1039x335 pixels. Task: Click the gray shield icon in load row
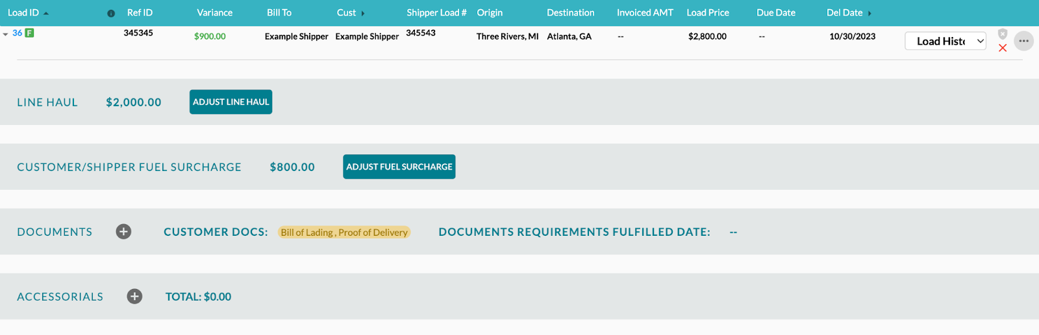(x=1003, y=34)
